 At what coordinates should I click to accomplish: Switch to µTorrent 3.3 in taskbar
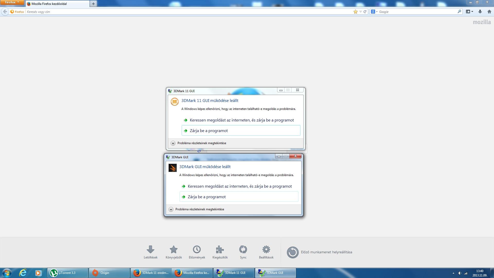[67, 273]
